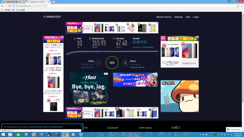This screenshot has height=137, width=244.
Task: Open Results History
Action: pos(164,17)
